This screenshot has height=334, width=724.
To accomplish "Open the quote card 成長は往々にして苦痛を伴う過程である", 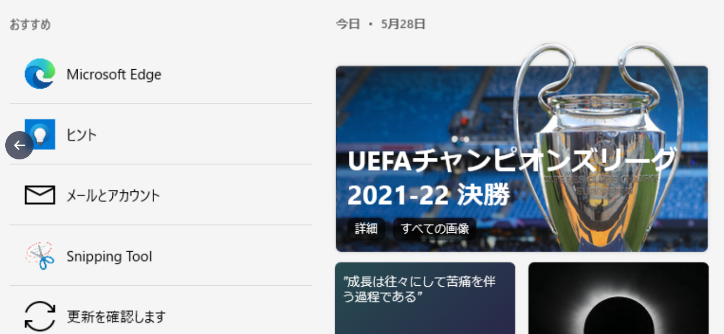I will 425,298.
